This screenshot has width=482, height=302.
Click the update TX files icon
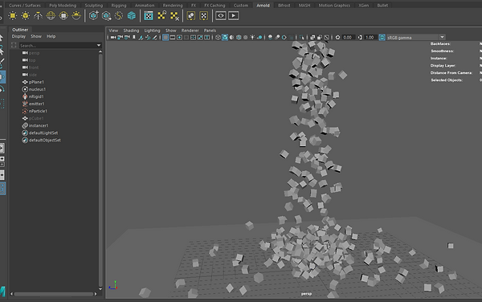[161, 16]
